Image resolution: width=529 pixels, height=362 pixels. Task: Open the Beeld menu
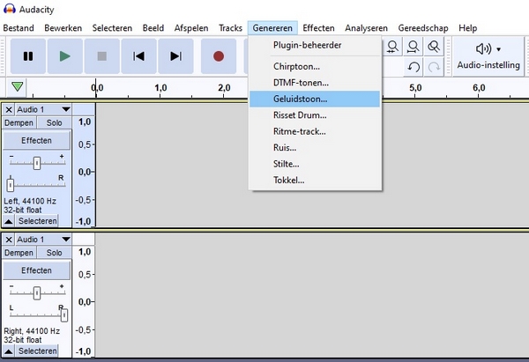coord(153,28)
